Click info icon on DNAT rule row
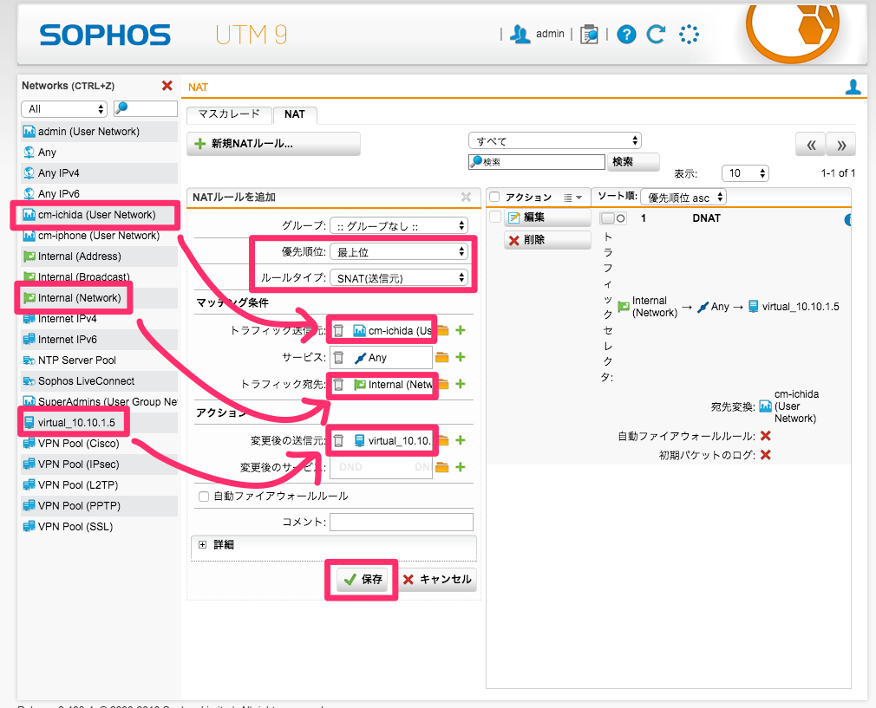The image size is (876, 708). point(848,219)
